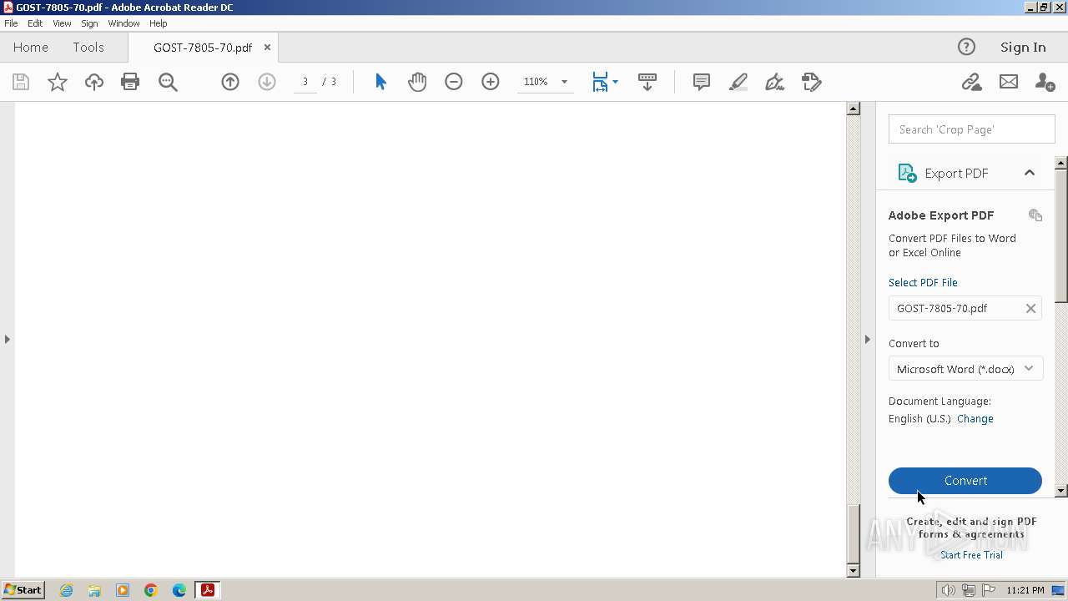Collapse the Export PDF section chevron

coord(1030,173)
